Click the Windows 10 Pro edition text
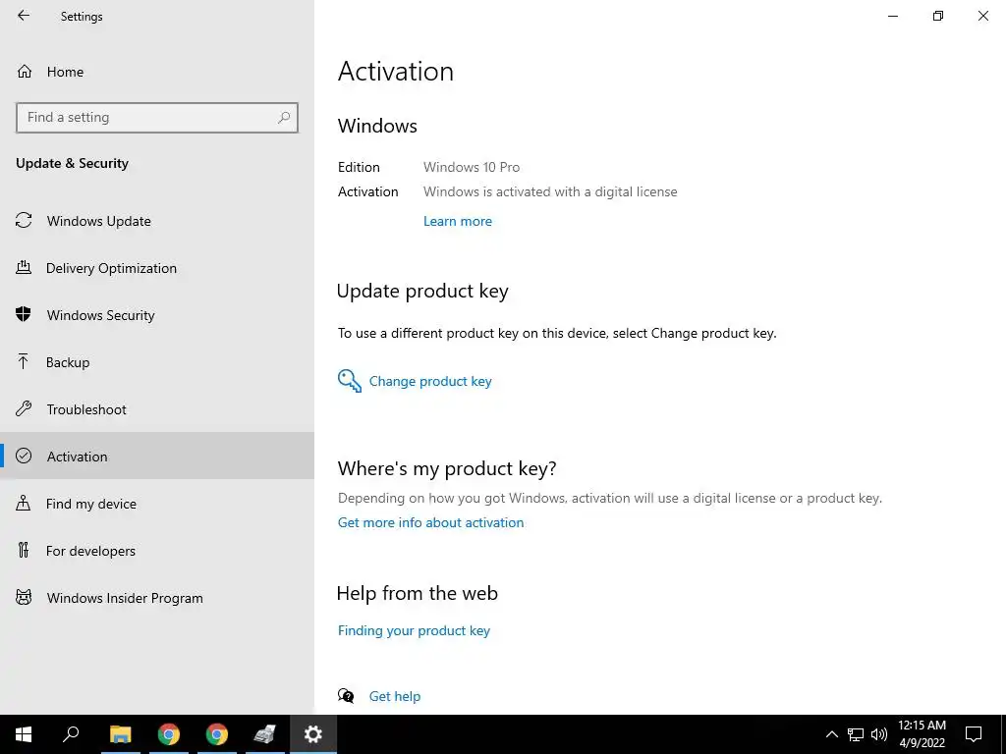 click(x=472, y=167)
